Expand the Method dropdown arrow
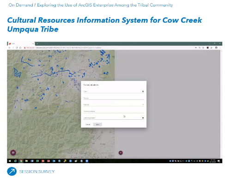This screenshot has height=184, width=225. 143,104
